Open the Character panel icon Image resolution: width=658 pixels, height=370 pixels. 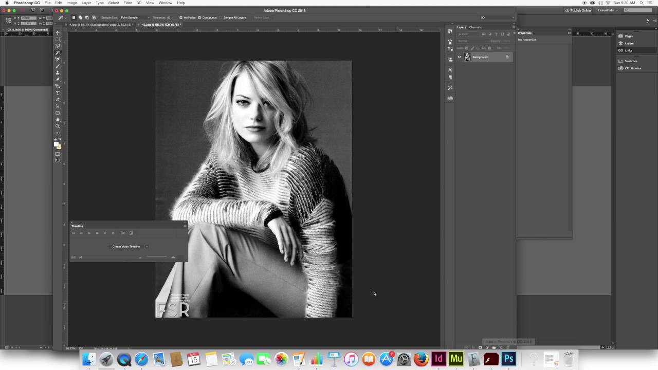click(x=450, y=70)
